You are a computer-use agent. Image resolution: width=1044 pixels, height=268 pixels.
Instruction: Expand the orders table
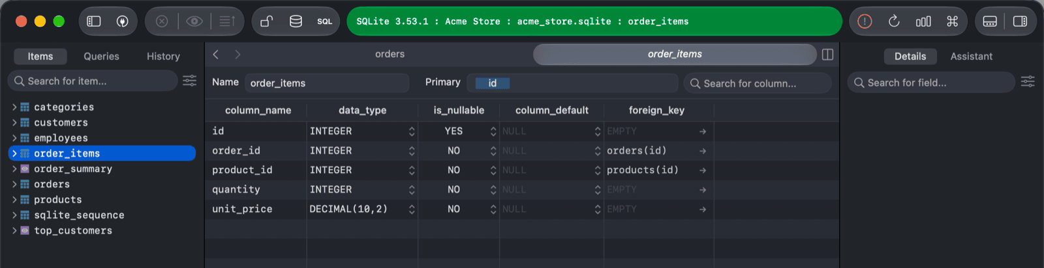click(x=14, y=184)
